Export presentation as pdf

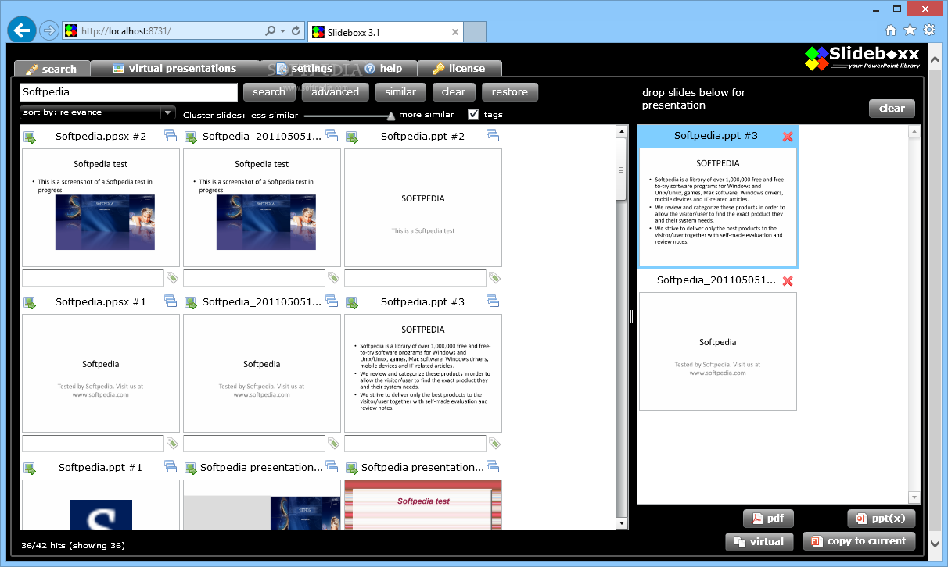click(x=768, y=519)
